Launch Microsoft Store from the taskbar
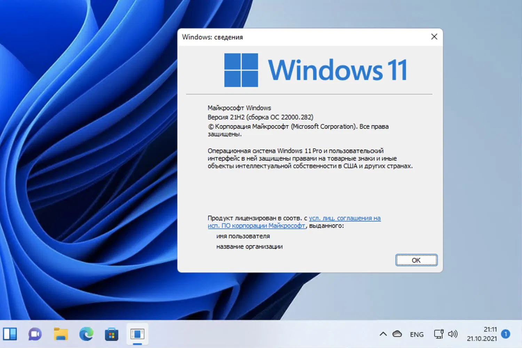522x348 pixels. click(x=111, y=334)
